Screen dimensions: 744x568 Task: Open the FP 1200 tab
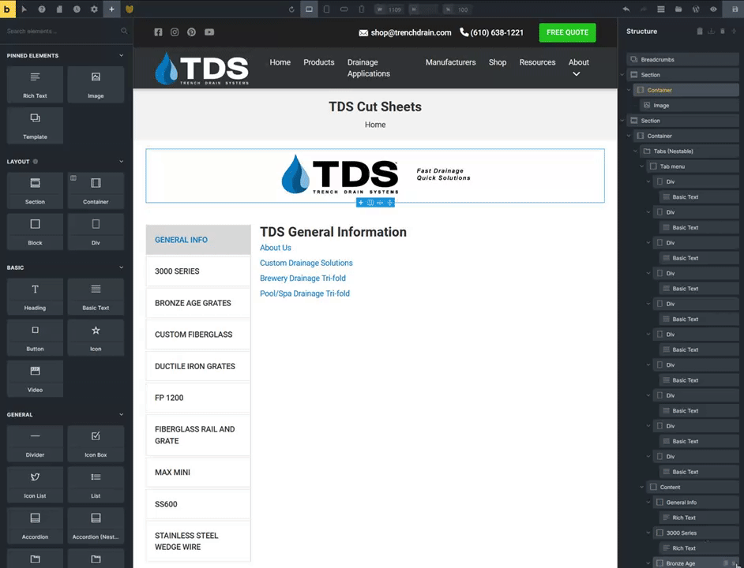tap(198, 398)
